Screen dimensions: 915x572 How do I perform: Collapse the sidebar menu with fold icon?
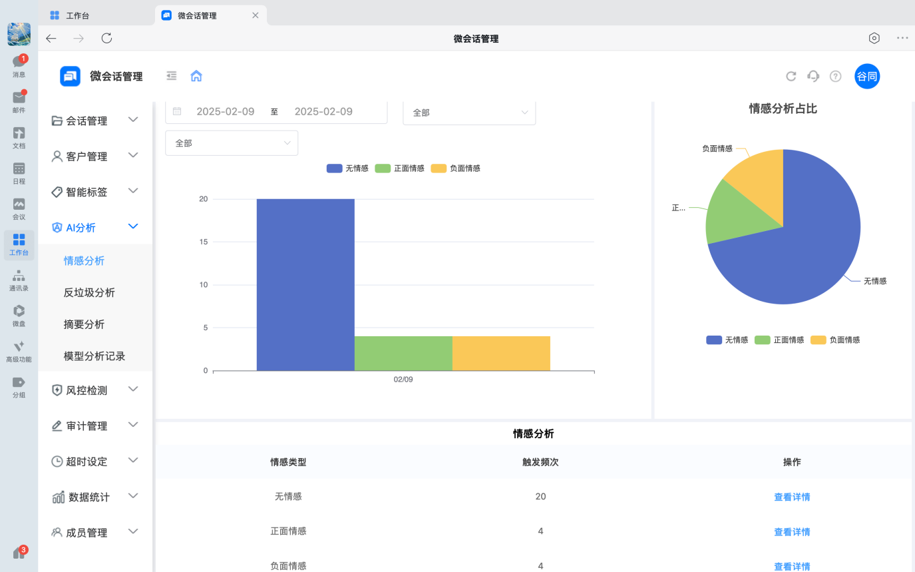coord(172,76)
